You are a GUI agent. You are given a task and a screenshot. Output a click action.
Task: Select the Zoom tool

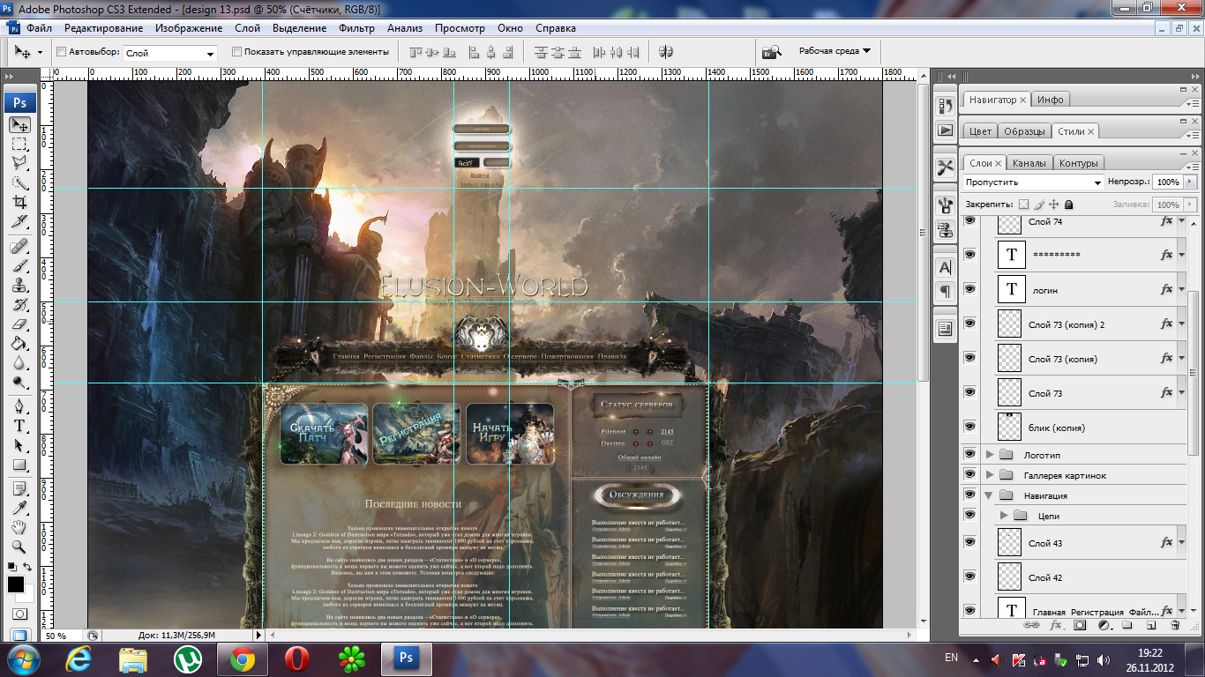point(19,547)
